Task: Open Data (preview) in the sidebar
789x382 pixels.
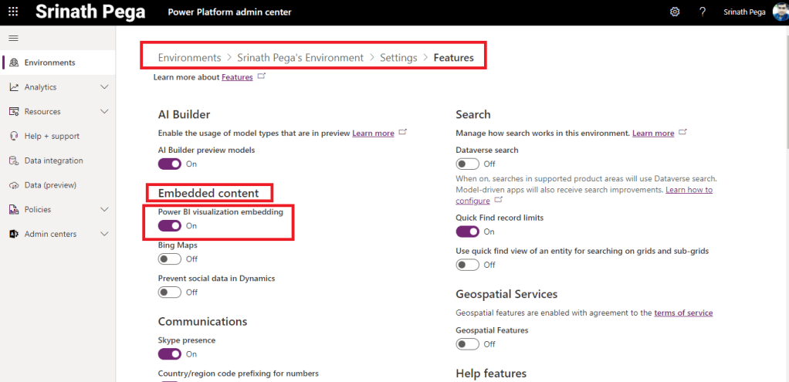Action: pyautogui.click(x=51, y=185)
